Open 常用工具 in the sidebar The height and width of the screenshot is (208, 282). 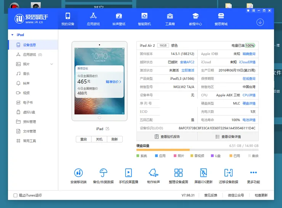tap(33, 141)
